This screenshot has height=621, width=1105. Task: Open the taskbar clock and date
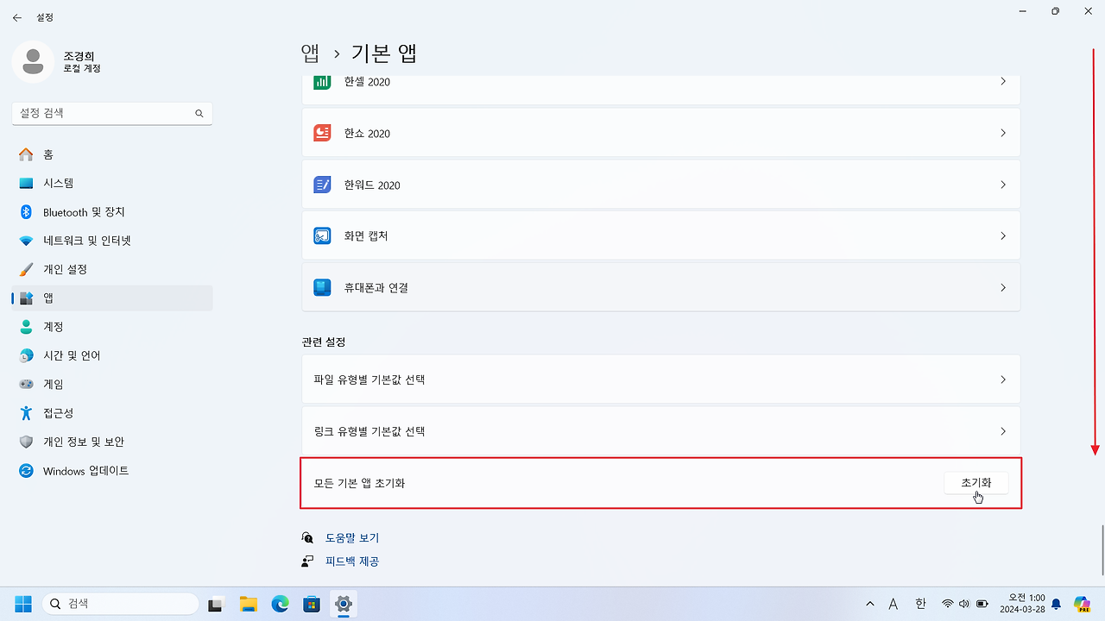(x=1023, y=604)
